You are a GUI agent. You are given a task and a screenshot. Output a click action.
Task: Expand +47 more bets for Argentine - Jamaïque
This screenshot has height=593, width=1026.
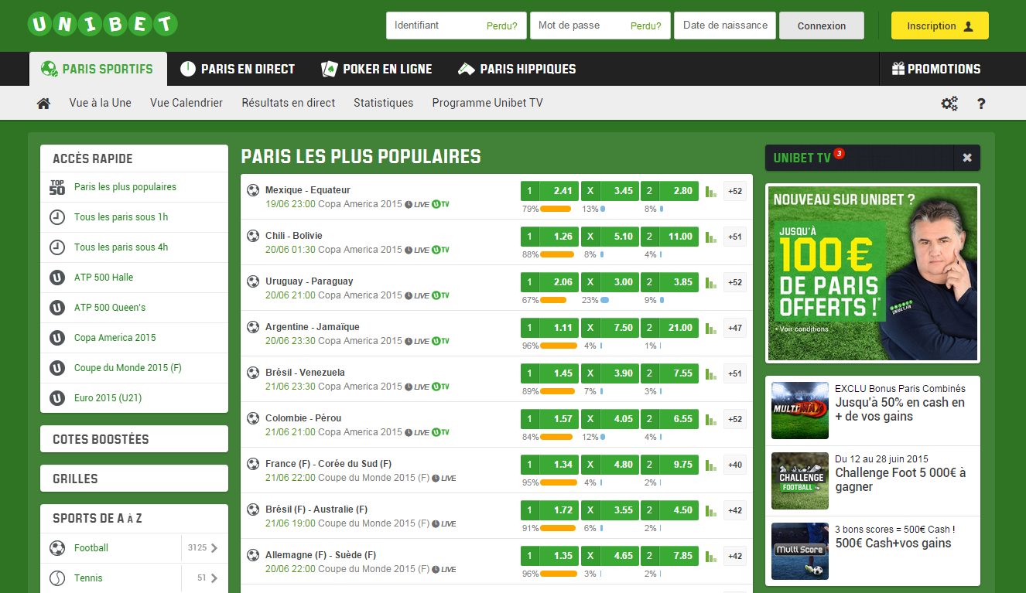coord(735,328)
